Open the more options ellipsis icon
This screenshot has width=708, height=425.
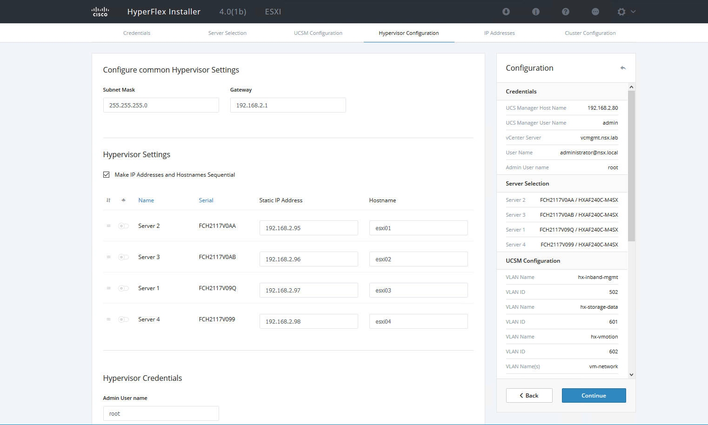[x=595, y=12]
